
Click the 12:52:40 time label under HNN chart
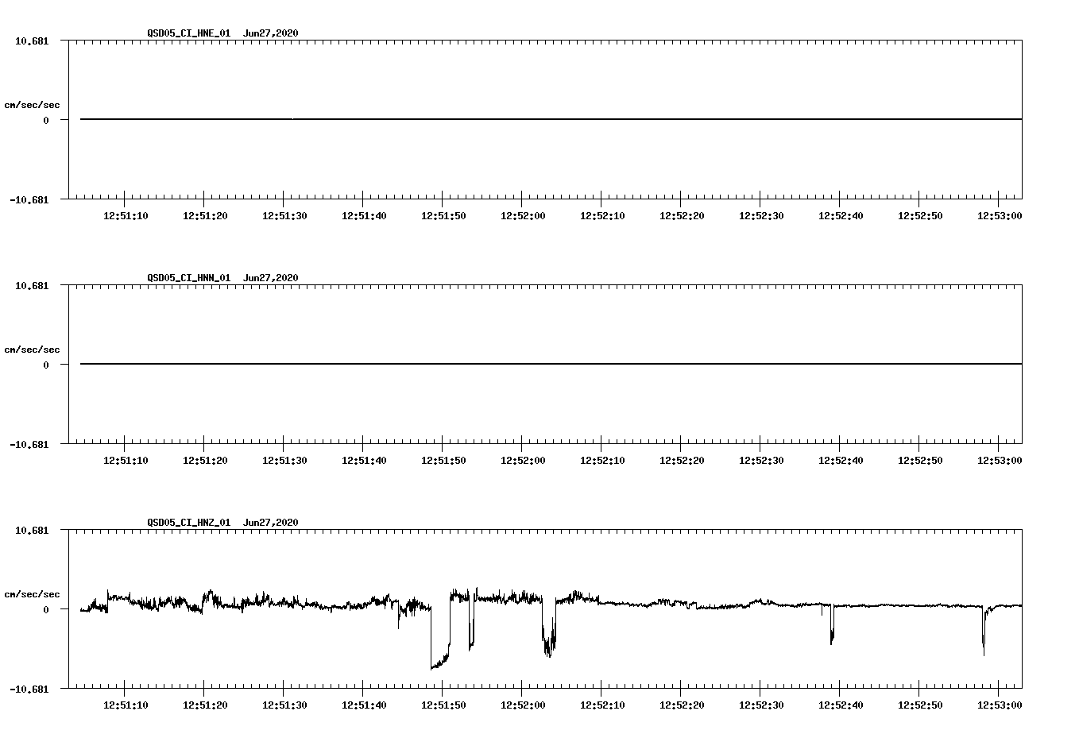(841, 461)
